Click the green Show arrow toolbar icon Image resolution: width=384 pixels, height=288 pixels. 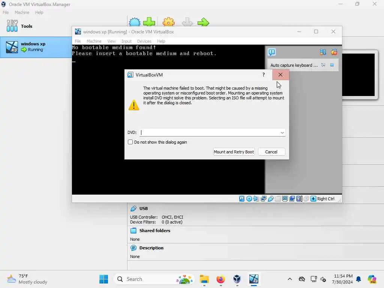click(203, 22)
